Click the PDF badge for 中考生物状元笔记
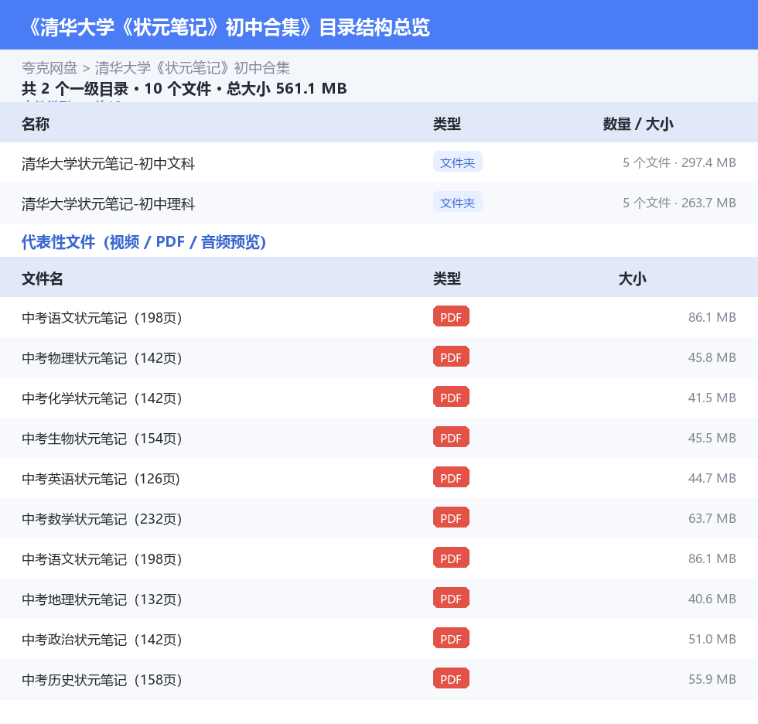 [451, 437]
